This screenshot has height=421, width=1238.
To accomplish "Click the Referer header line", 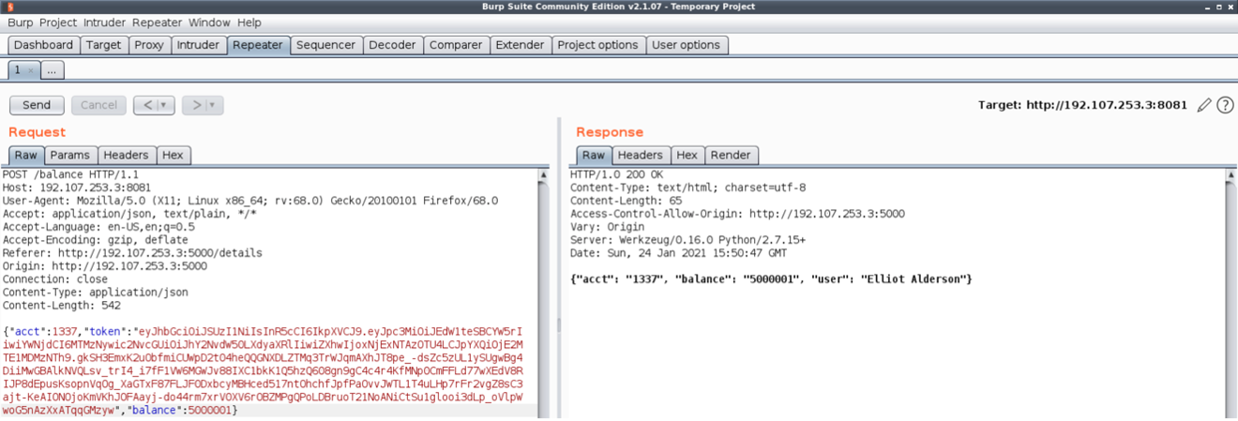I will [x=132, y=253].
